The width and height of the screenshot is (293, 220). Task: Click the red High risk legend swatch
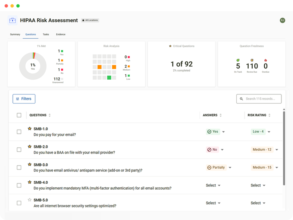coord(129,57)
